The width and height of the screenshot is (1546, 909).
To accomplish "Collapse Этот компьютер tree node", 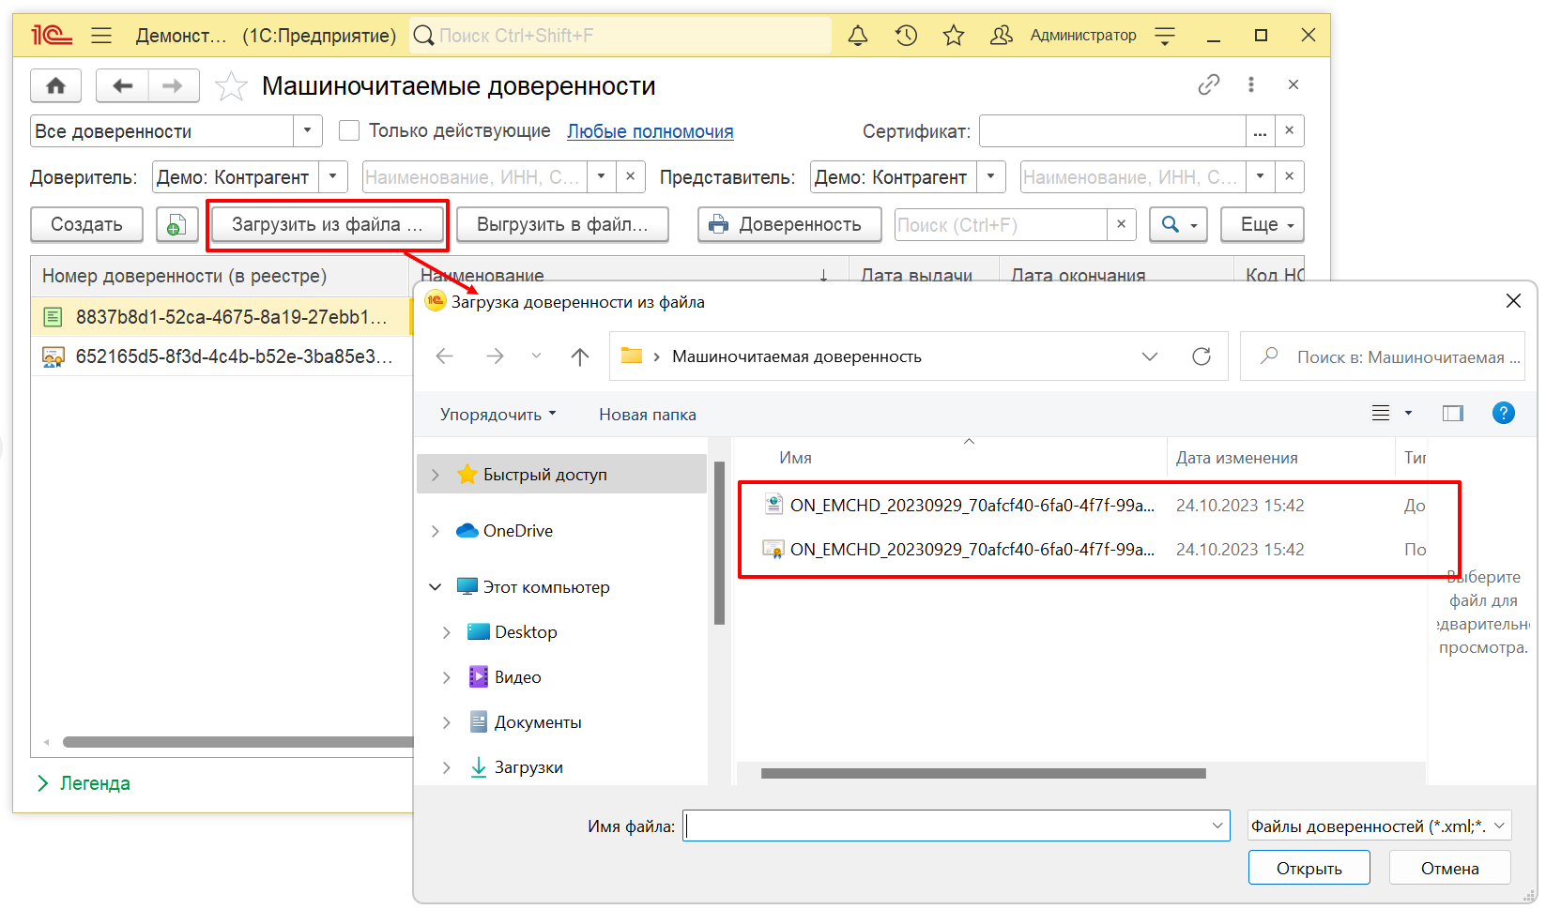I will click(x=435, y=587).
